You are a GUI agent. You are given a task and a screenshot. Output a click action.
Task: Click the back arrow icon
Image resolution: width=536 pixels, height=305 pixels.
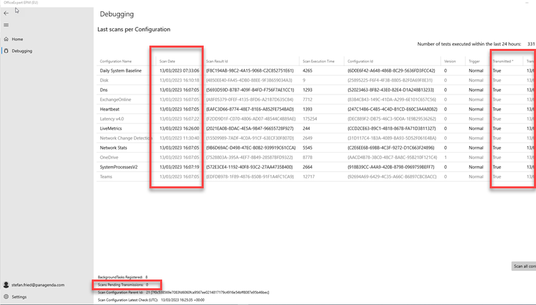coord(6,13)
